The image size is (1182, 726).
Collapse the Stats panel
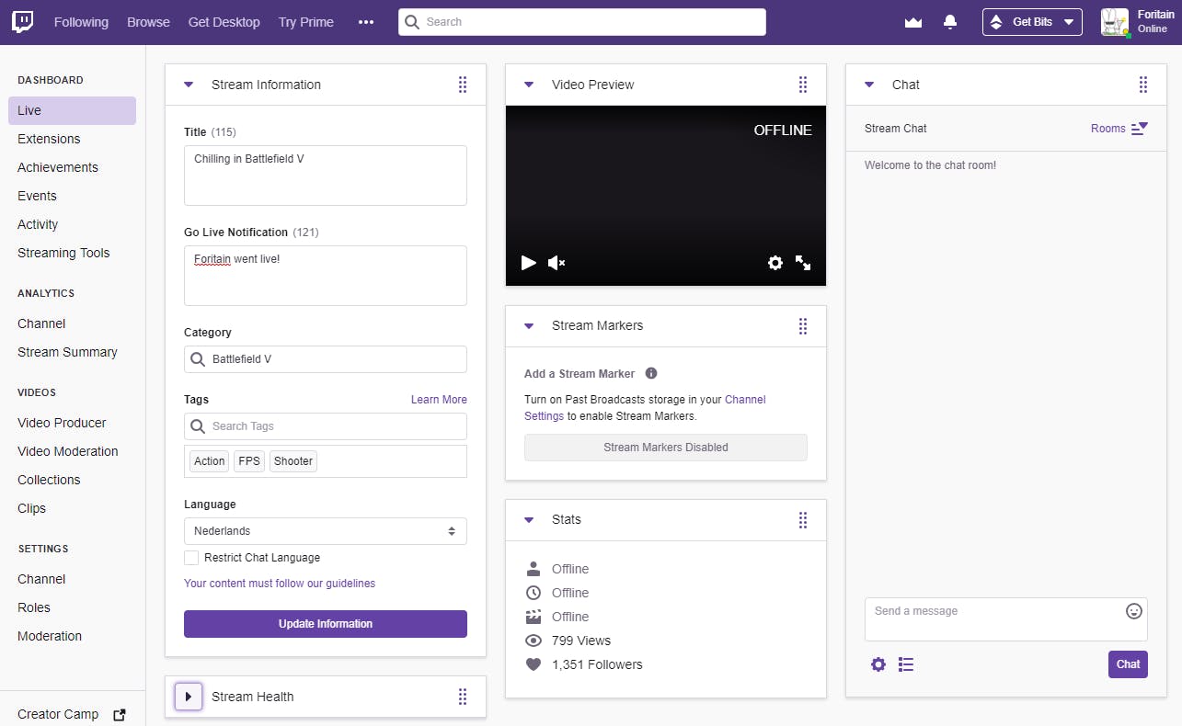[x=529, y=519]
